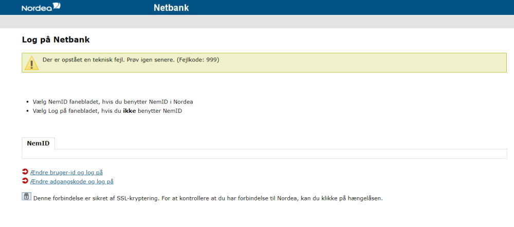The image size is (514, 227).
Task: Click the technical error message text
Action: coord(108,60)
